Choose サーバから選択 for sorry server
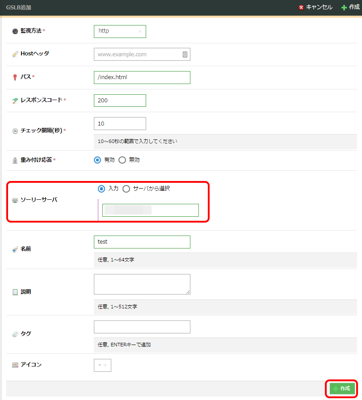The height and width of the screenshot is (400, 362). [126, 189]
